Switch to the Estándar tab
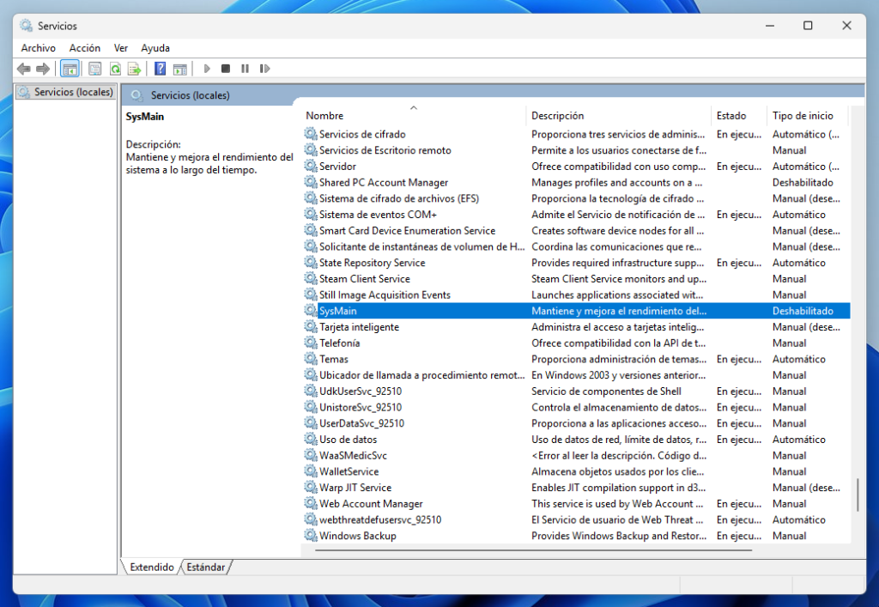 [x=206, y=568]
